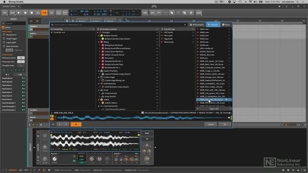308x173 pixels.
Task: Enable the Single trigger checkbox
Action: tap(4, 38)
